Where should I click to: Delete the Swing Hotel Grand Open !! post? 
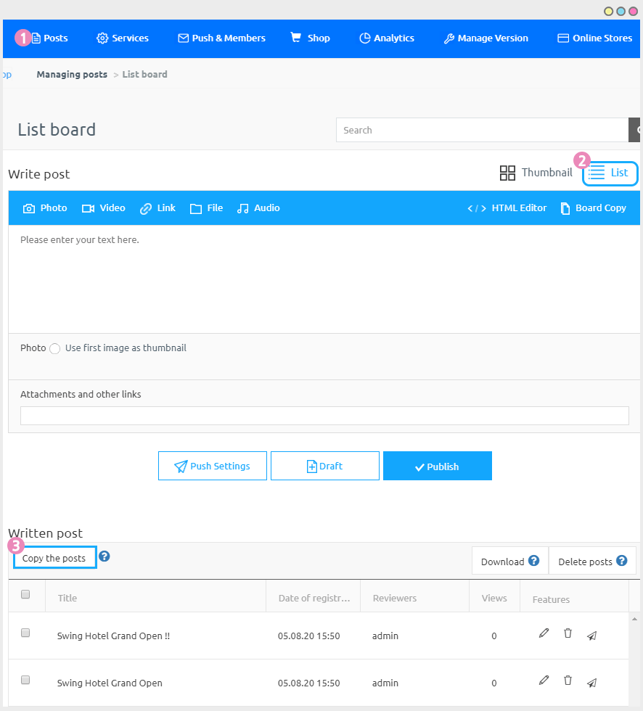coord(568,633)
